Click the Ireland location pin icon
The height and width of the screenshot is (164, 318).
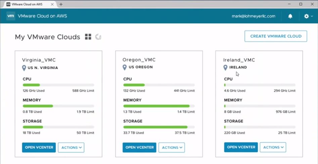(225, 67)
